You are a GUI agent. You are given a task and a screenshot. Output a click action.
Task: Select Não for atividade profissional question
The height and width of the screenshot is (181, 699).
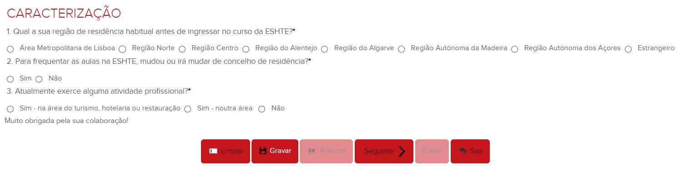(x=262, y=109)
